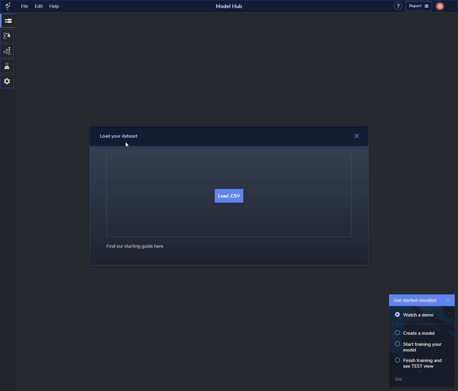
Task: Open the Help menu
Action: pos(54,6)
